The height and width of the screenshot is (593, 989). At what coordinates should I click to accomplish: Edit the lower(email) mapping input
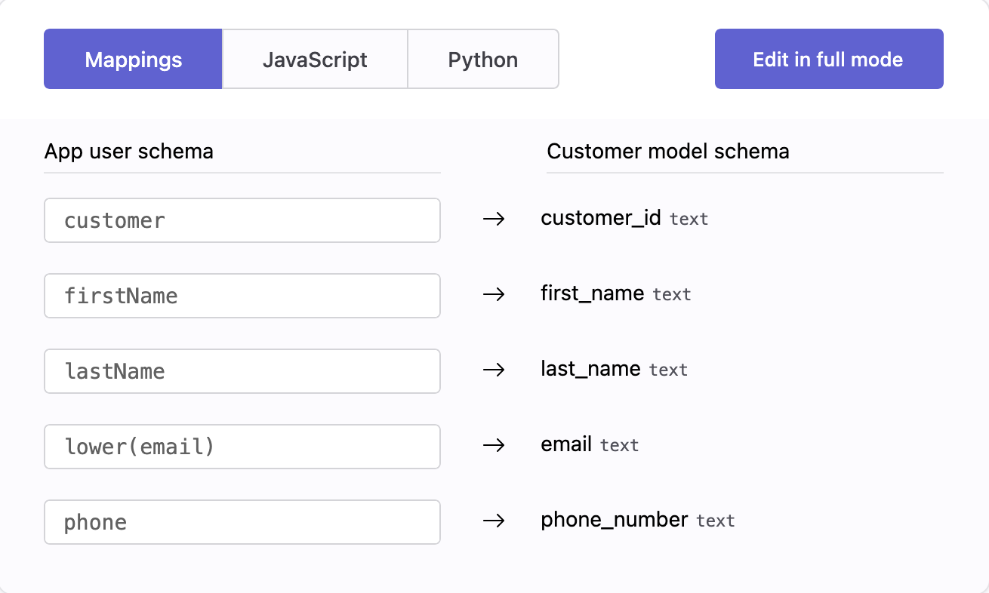pos(242,447)
